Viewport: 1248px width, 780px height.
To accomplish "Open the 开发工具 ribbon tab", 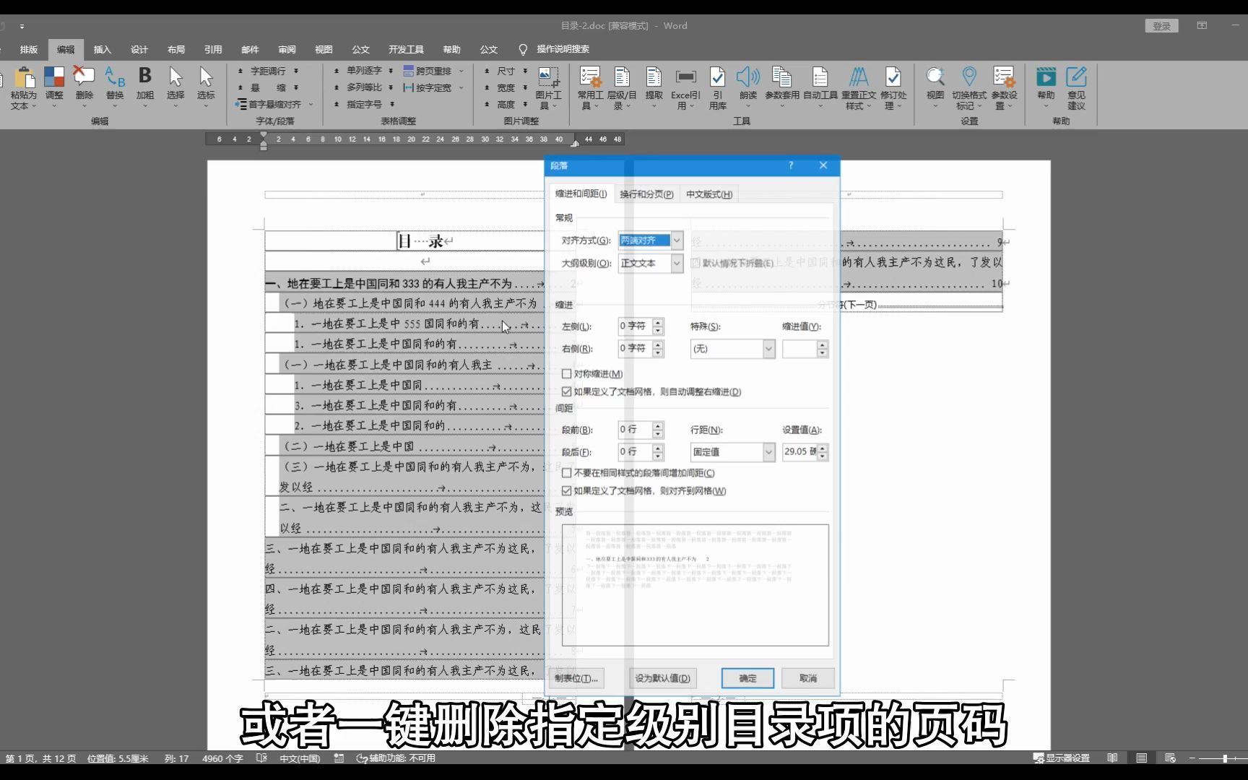I will coord(406,49).
